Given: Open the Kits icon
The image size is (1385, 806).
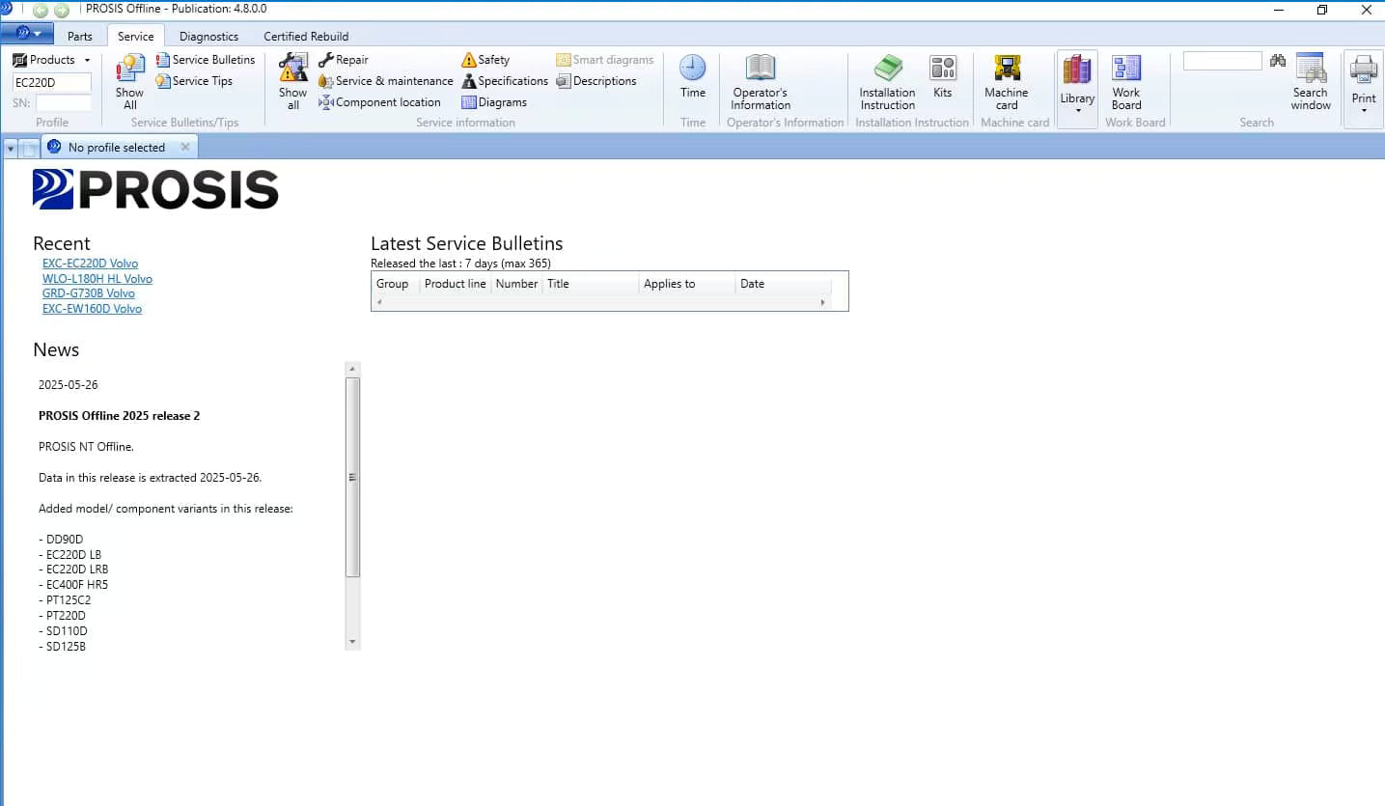Looking at the screenshot, I should click(x=943, y=69).
